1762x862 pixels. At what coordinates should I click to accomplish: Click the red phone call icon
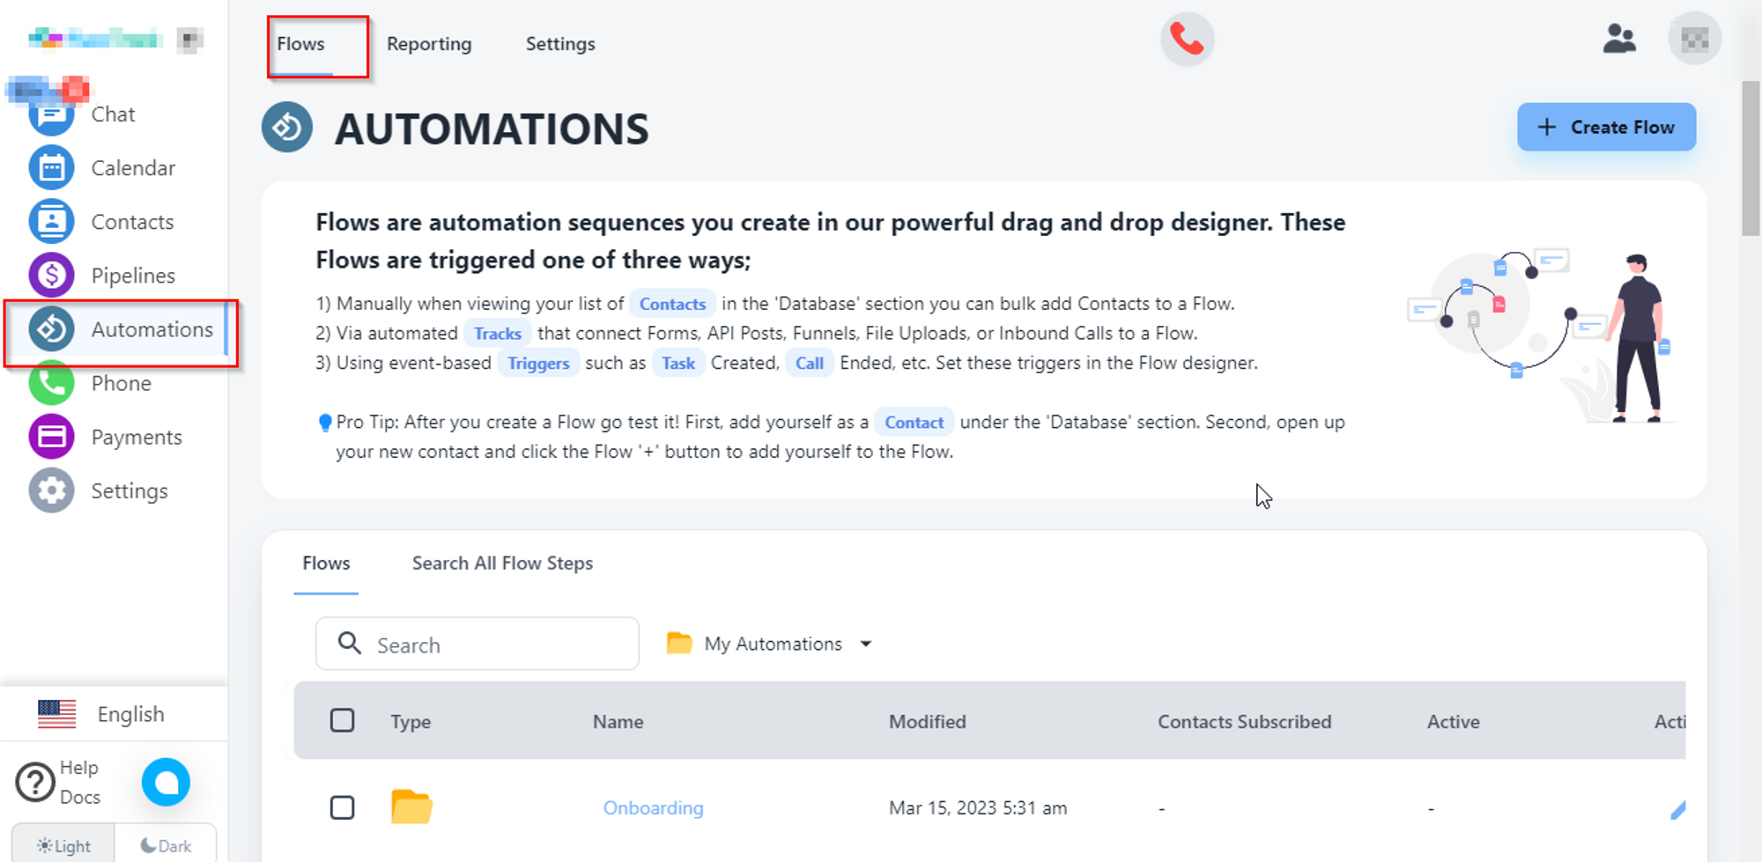point(1187,40)
